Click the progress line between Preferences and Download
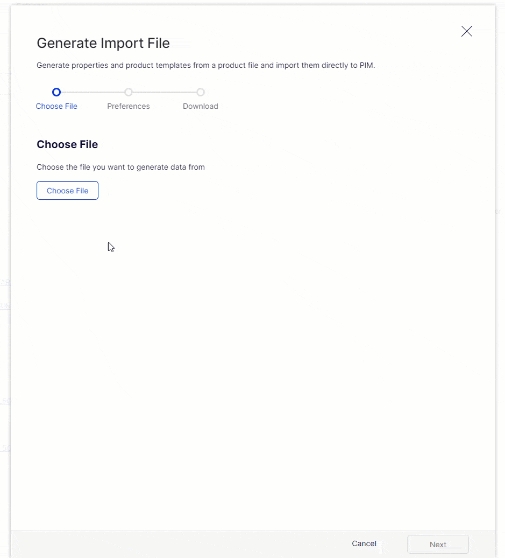 pyautogui.click(x=165, y=92)
